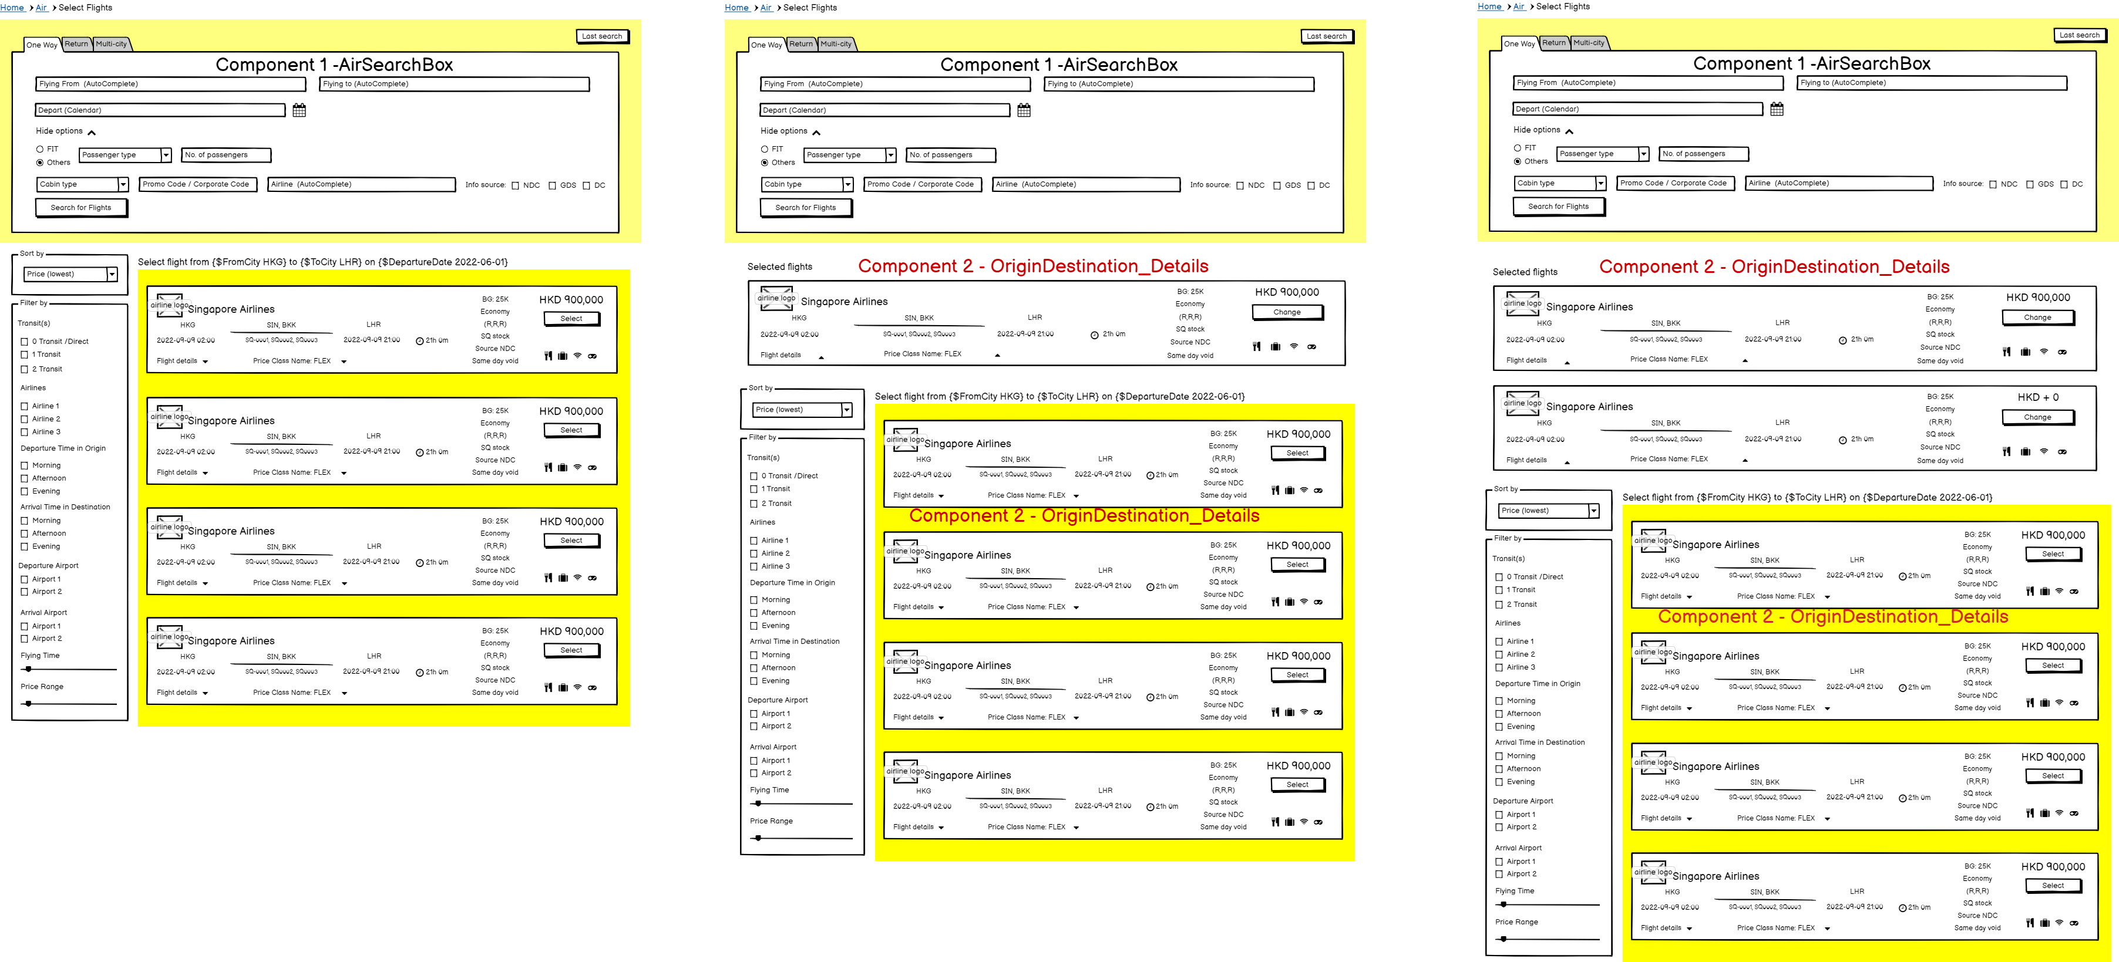Click the meal icon on the HKD + 0 flight card
Viewport: 2119px width, 962px height.
[x=2006, y=451]
